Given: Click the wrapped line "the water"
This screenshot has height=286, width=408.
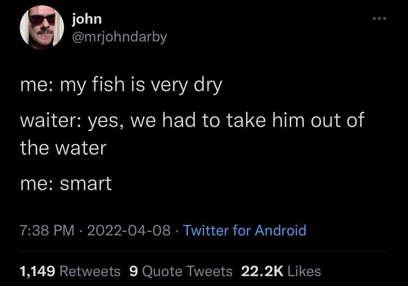Looking at the screenshot, I should (x=63, y=148).
